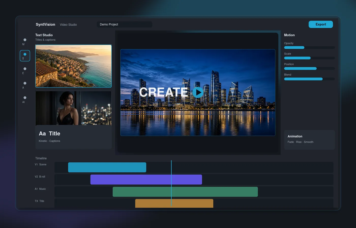The image size is (356, 228).
Task: Click the timeline playhead marker
Action: pyautogui.click(x=171, y=183)
